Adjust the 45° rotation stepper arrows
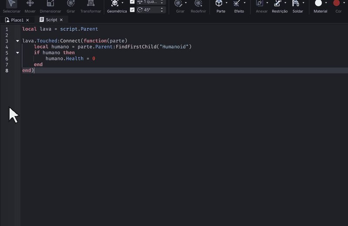Screen dimensions: 348x226 point(162,10)
